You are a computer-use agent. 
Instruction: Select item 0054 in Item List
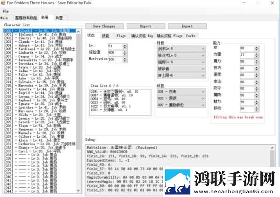(x=108, y=99)
